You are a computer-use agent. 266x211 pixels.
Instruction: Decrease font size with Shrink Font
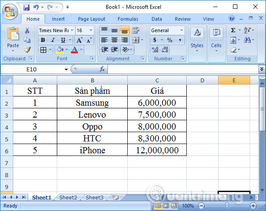[x=89, y=40]
